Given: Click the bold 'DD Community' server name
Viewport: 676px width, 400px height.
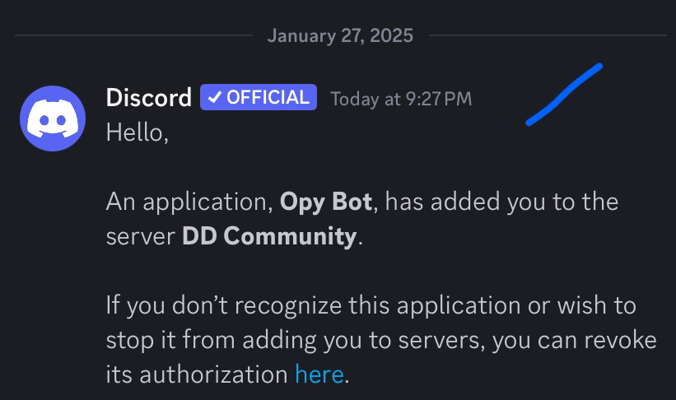Looking at the screenshot, I should coord(269,236).
